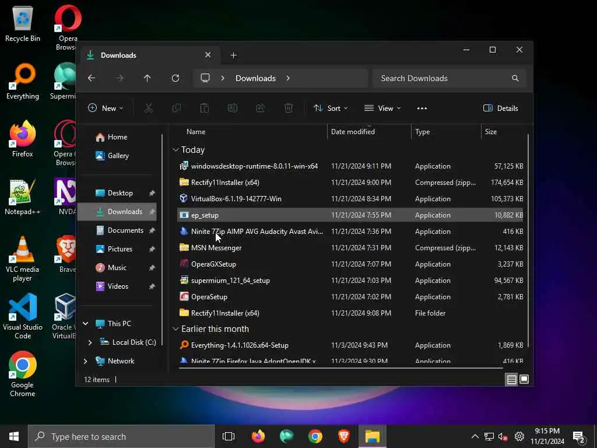Close the Downloads tab
This screenshot has height=448, width=597.
pos(208,55)
